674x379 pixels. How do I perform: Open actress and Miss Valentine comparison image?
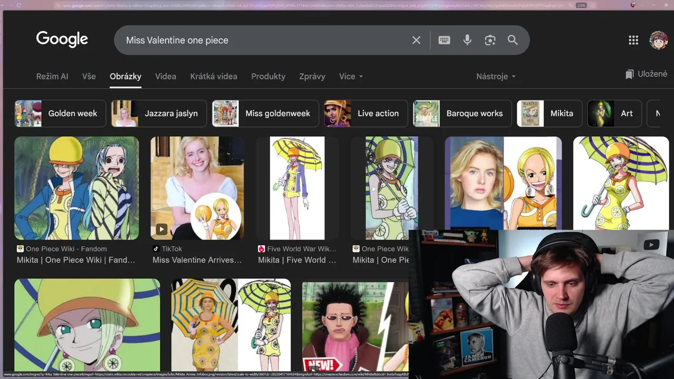coord(503,183)
